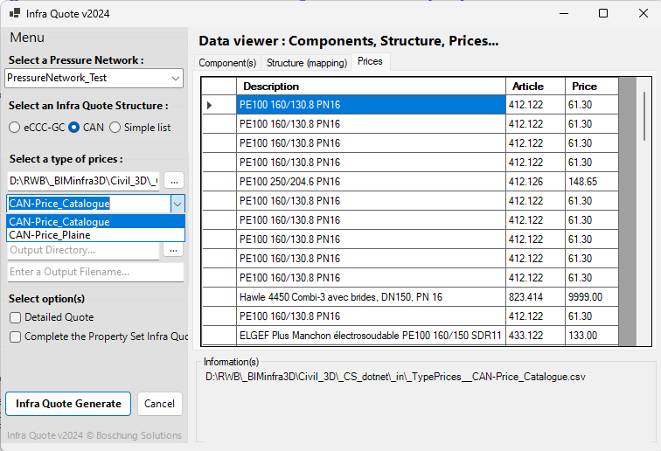Collapse the CAN-Price_Catalogue combo box arrow

177,203
